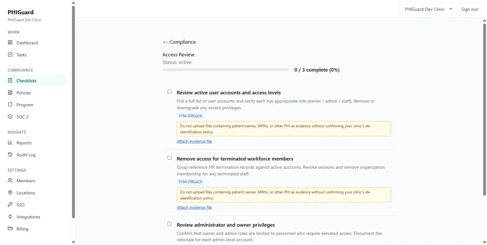This screenshot has height=245, width=487.
Task: Click the Reports bar chart icon
Action: [10, 142]
